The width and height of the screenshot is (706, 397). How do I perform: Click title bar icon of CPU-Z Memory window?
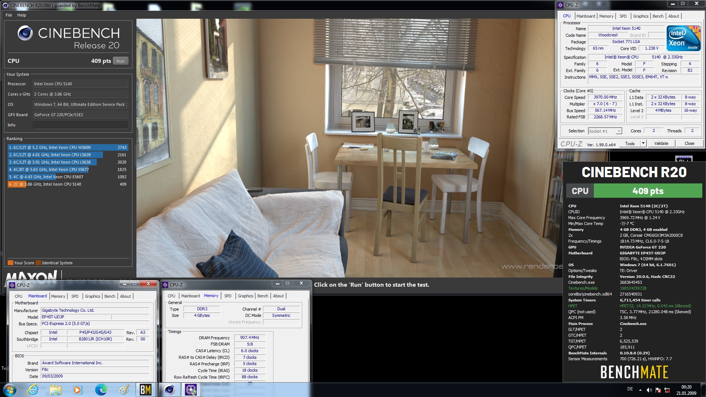[165, 285]
